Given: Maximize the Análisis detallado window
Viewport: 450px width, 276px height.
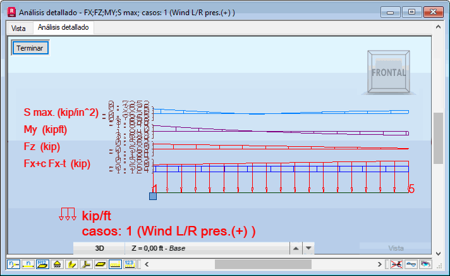Looking at the screenshot, I should [x=411, y=12].
